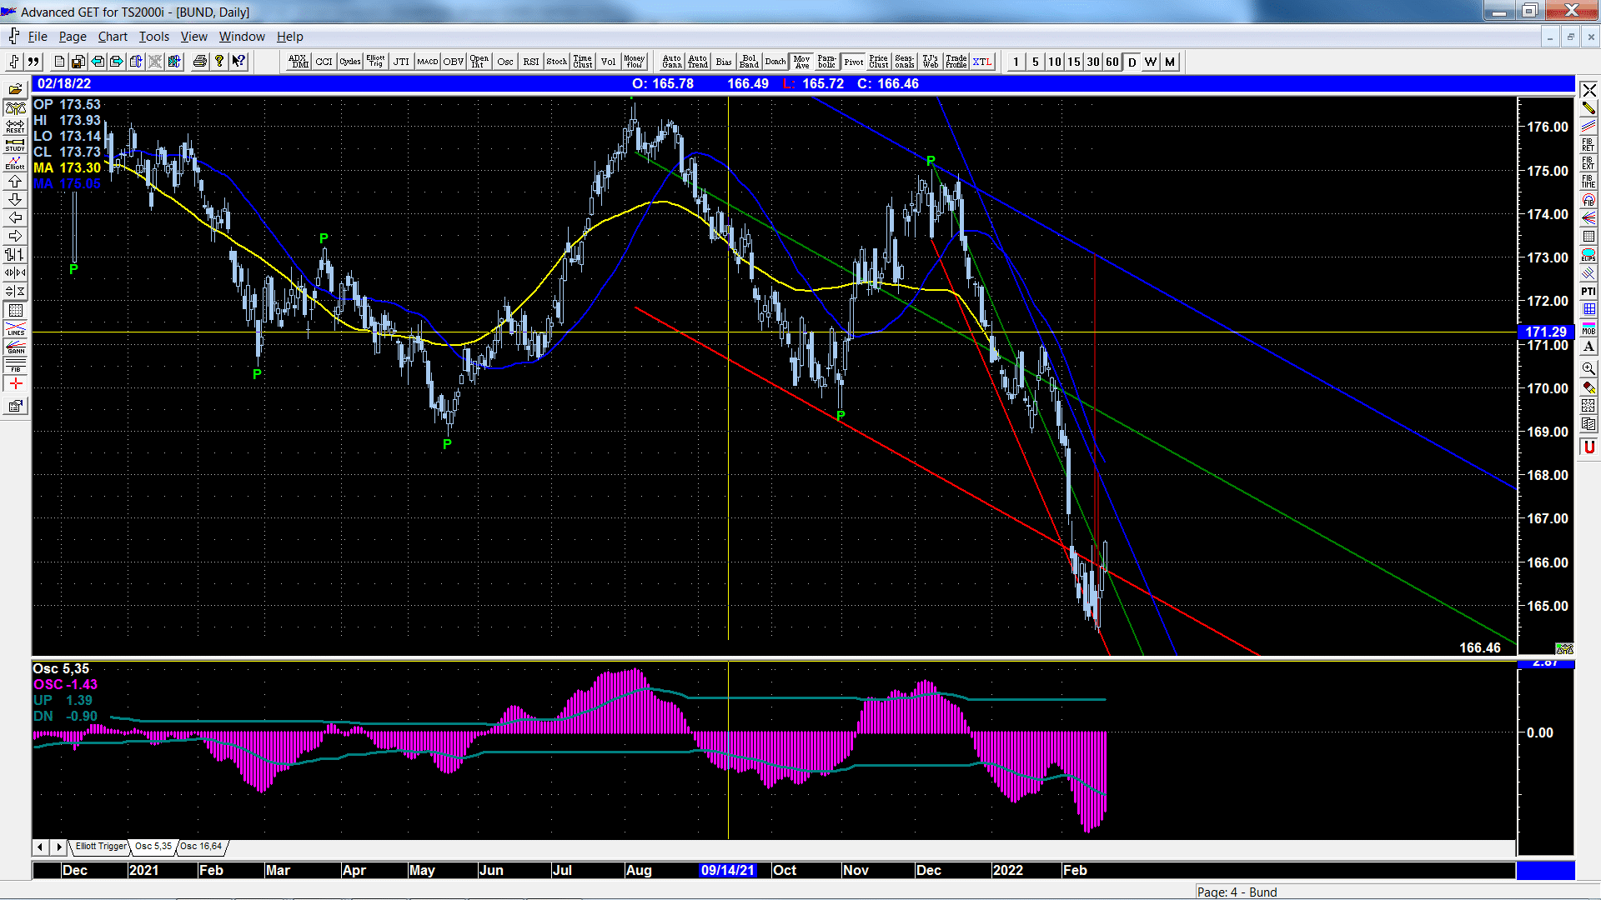Click the Auto Gann button
The image size is (1601, 900).
click(671, 62)
